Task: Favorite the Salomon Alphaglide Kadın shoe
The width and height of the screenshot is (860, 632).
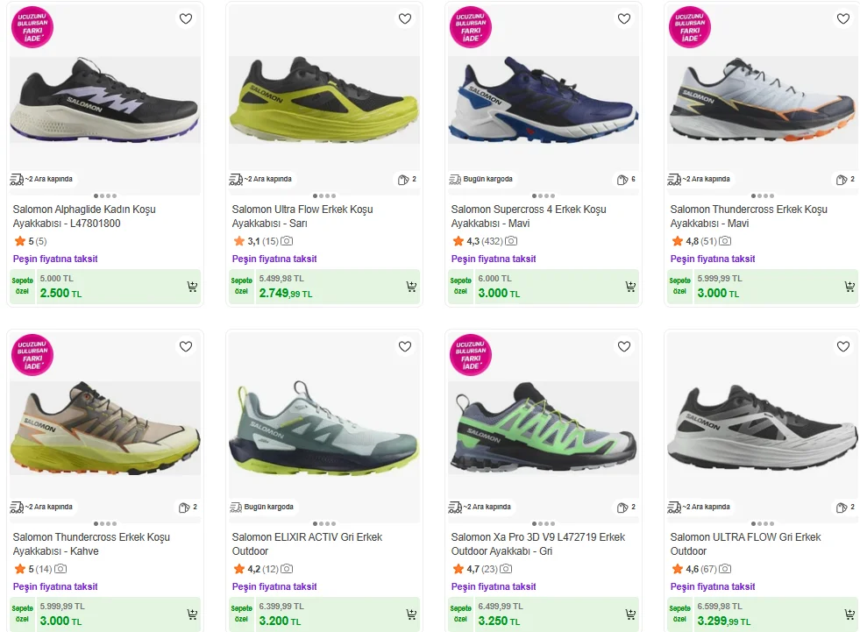Action: pos(186,18)
